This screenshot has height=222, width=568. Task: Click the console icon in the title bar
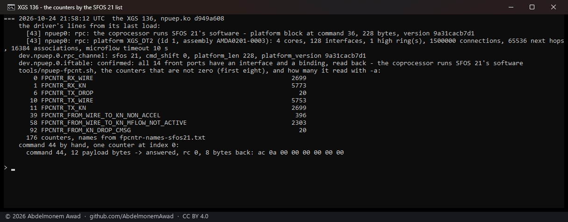[10, 7]
